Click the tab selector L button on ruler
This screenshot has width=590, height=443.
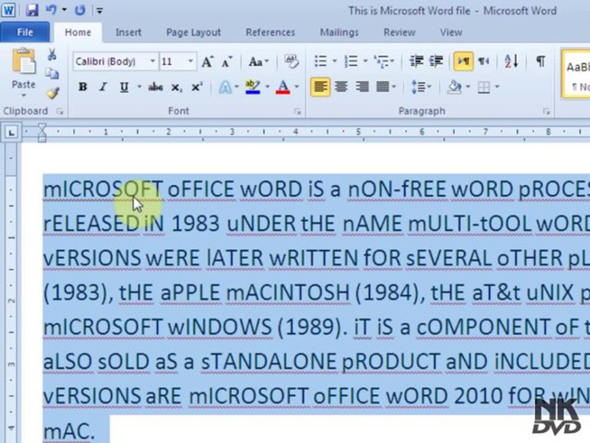11,132
